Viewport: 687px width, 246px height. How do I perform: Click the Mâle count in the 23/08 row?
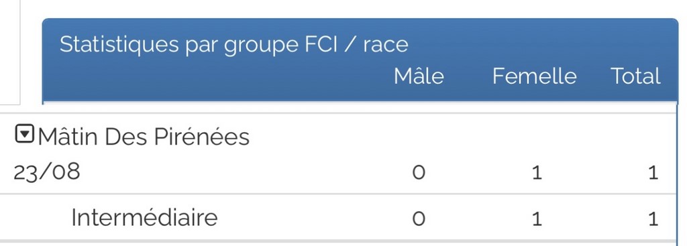(x=419, y=173)
